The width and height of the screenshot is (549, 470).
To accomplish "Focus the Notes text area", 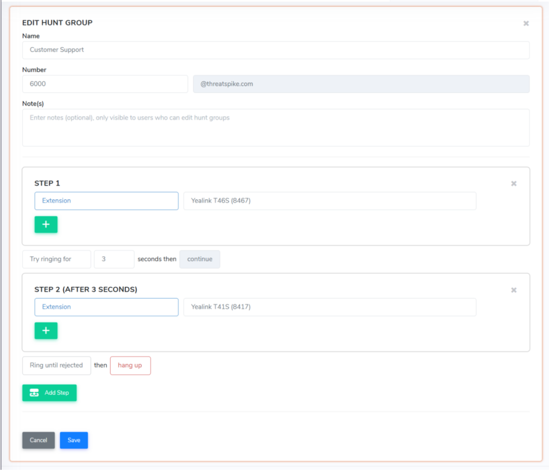I will point(276,128).
